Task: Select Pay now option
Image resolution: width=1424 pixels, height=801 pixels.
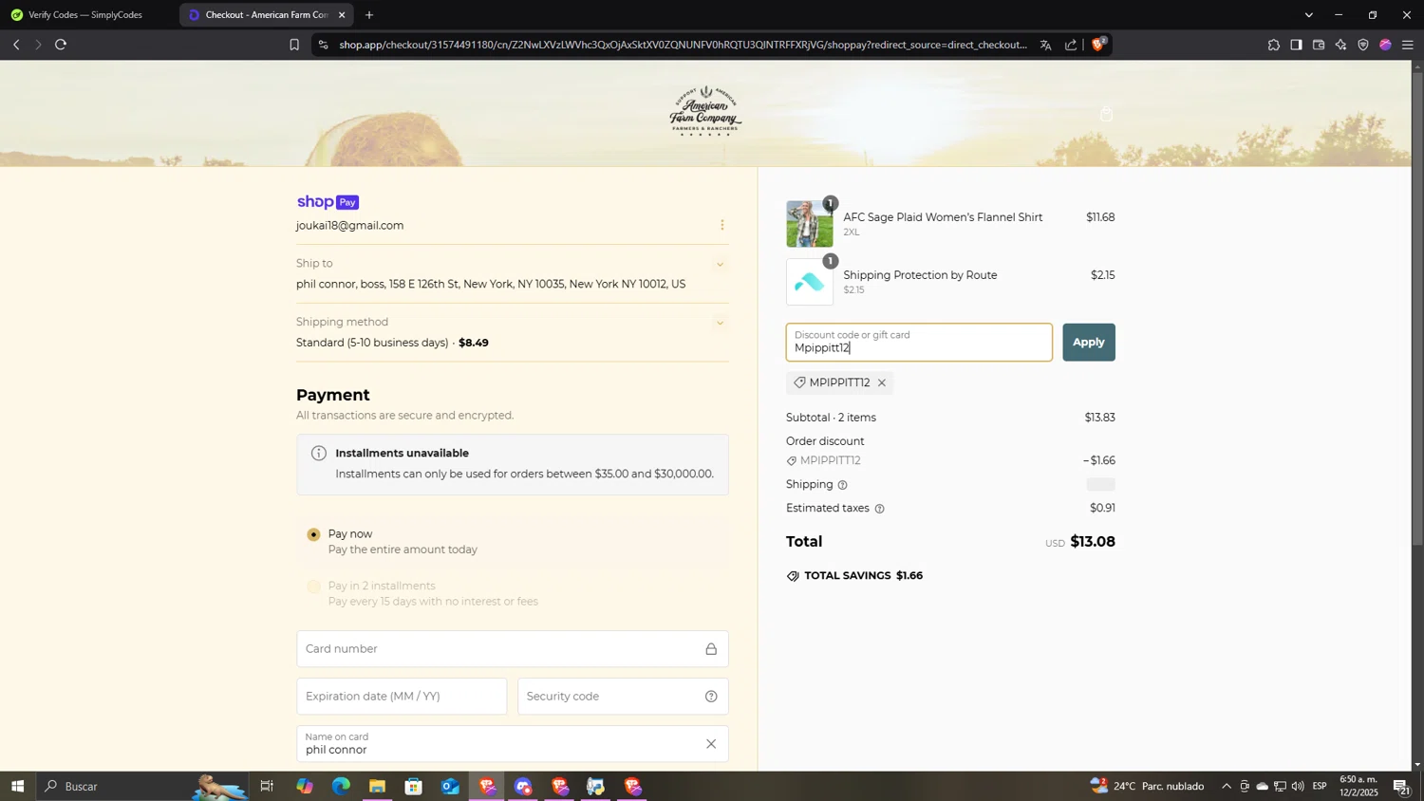Action: [313, 534]
